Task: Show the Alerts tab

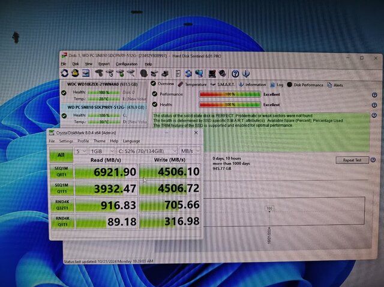Action: point(337,85)
